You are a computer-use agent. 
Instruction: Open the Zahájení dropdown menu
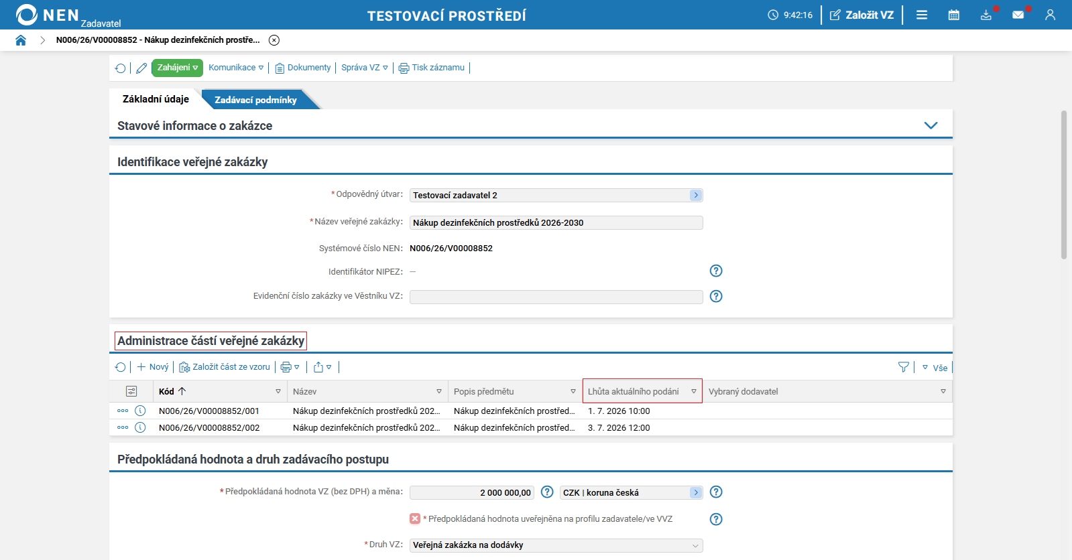point(177,68)
